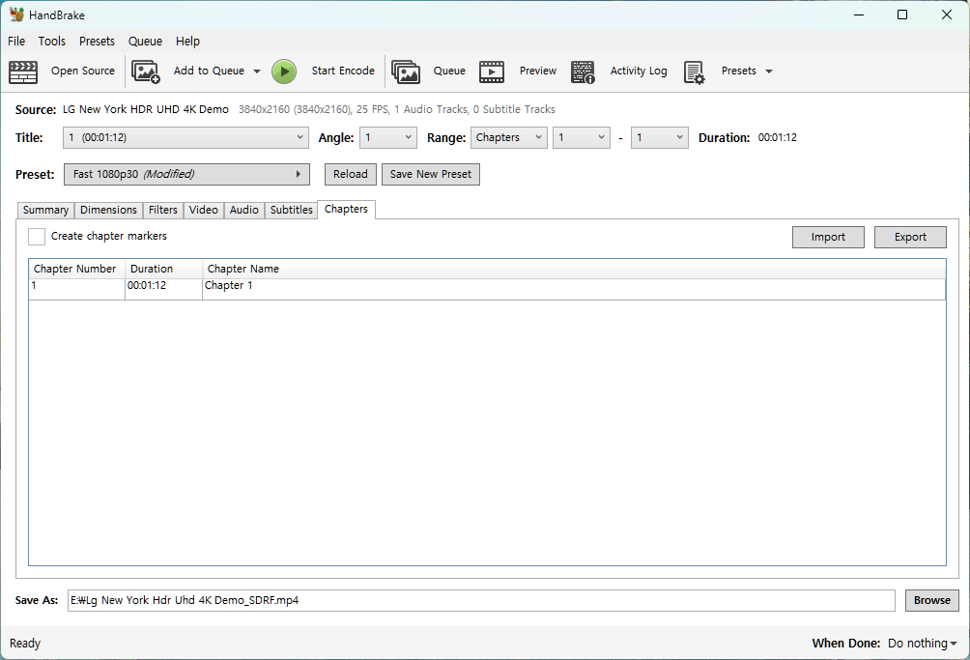Click the Open Source clapperboard icon
970x660 pixels.
[x=23, y=72]
